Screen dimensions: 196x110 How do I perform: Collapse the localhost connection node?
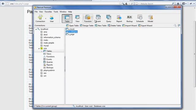coord(36,29)
